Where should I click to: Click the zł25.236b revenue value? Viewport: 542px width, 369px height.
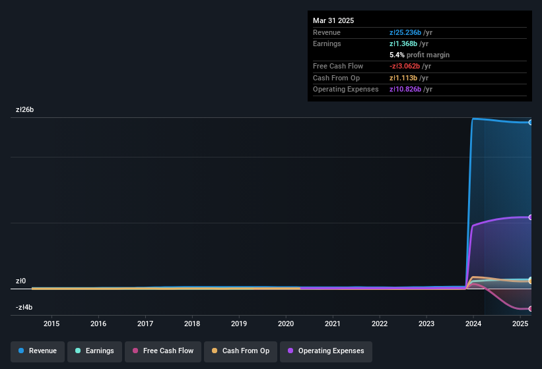tap(405, 32)
